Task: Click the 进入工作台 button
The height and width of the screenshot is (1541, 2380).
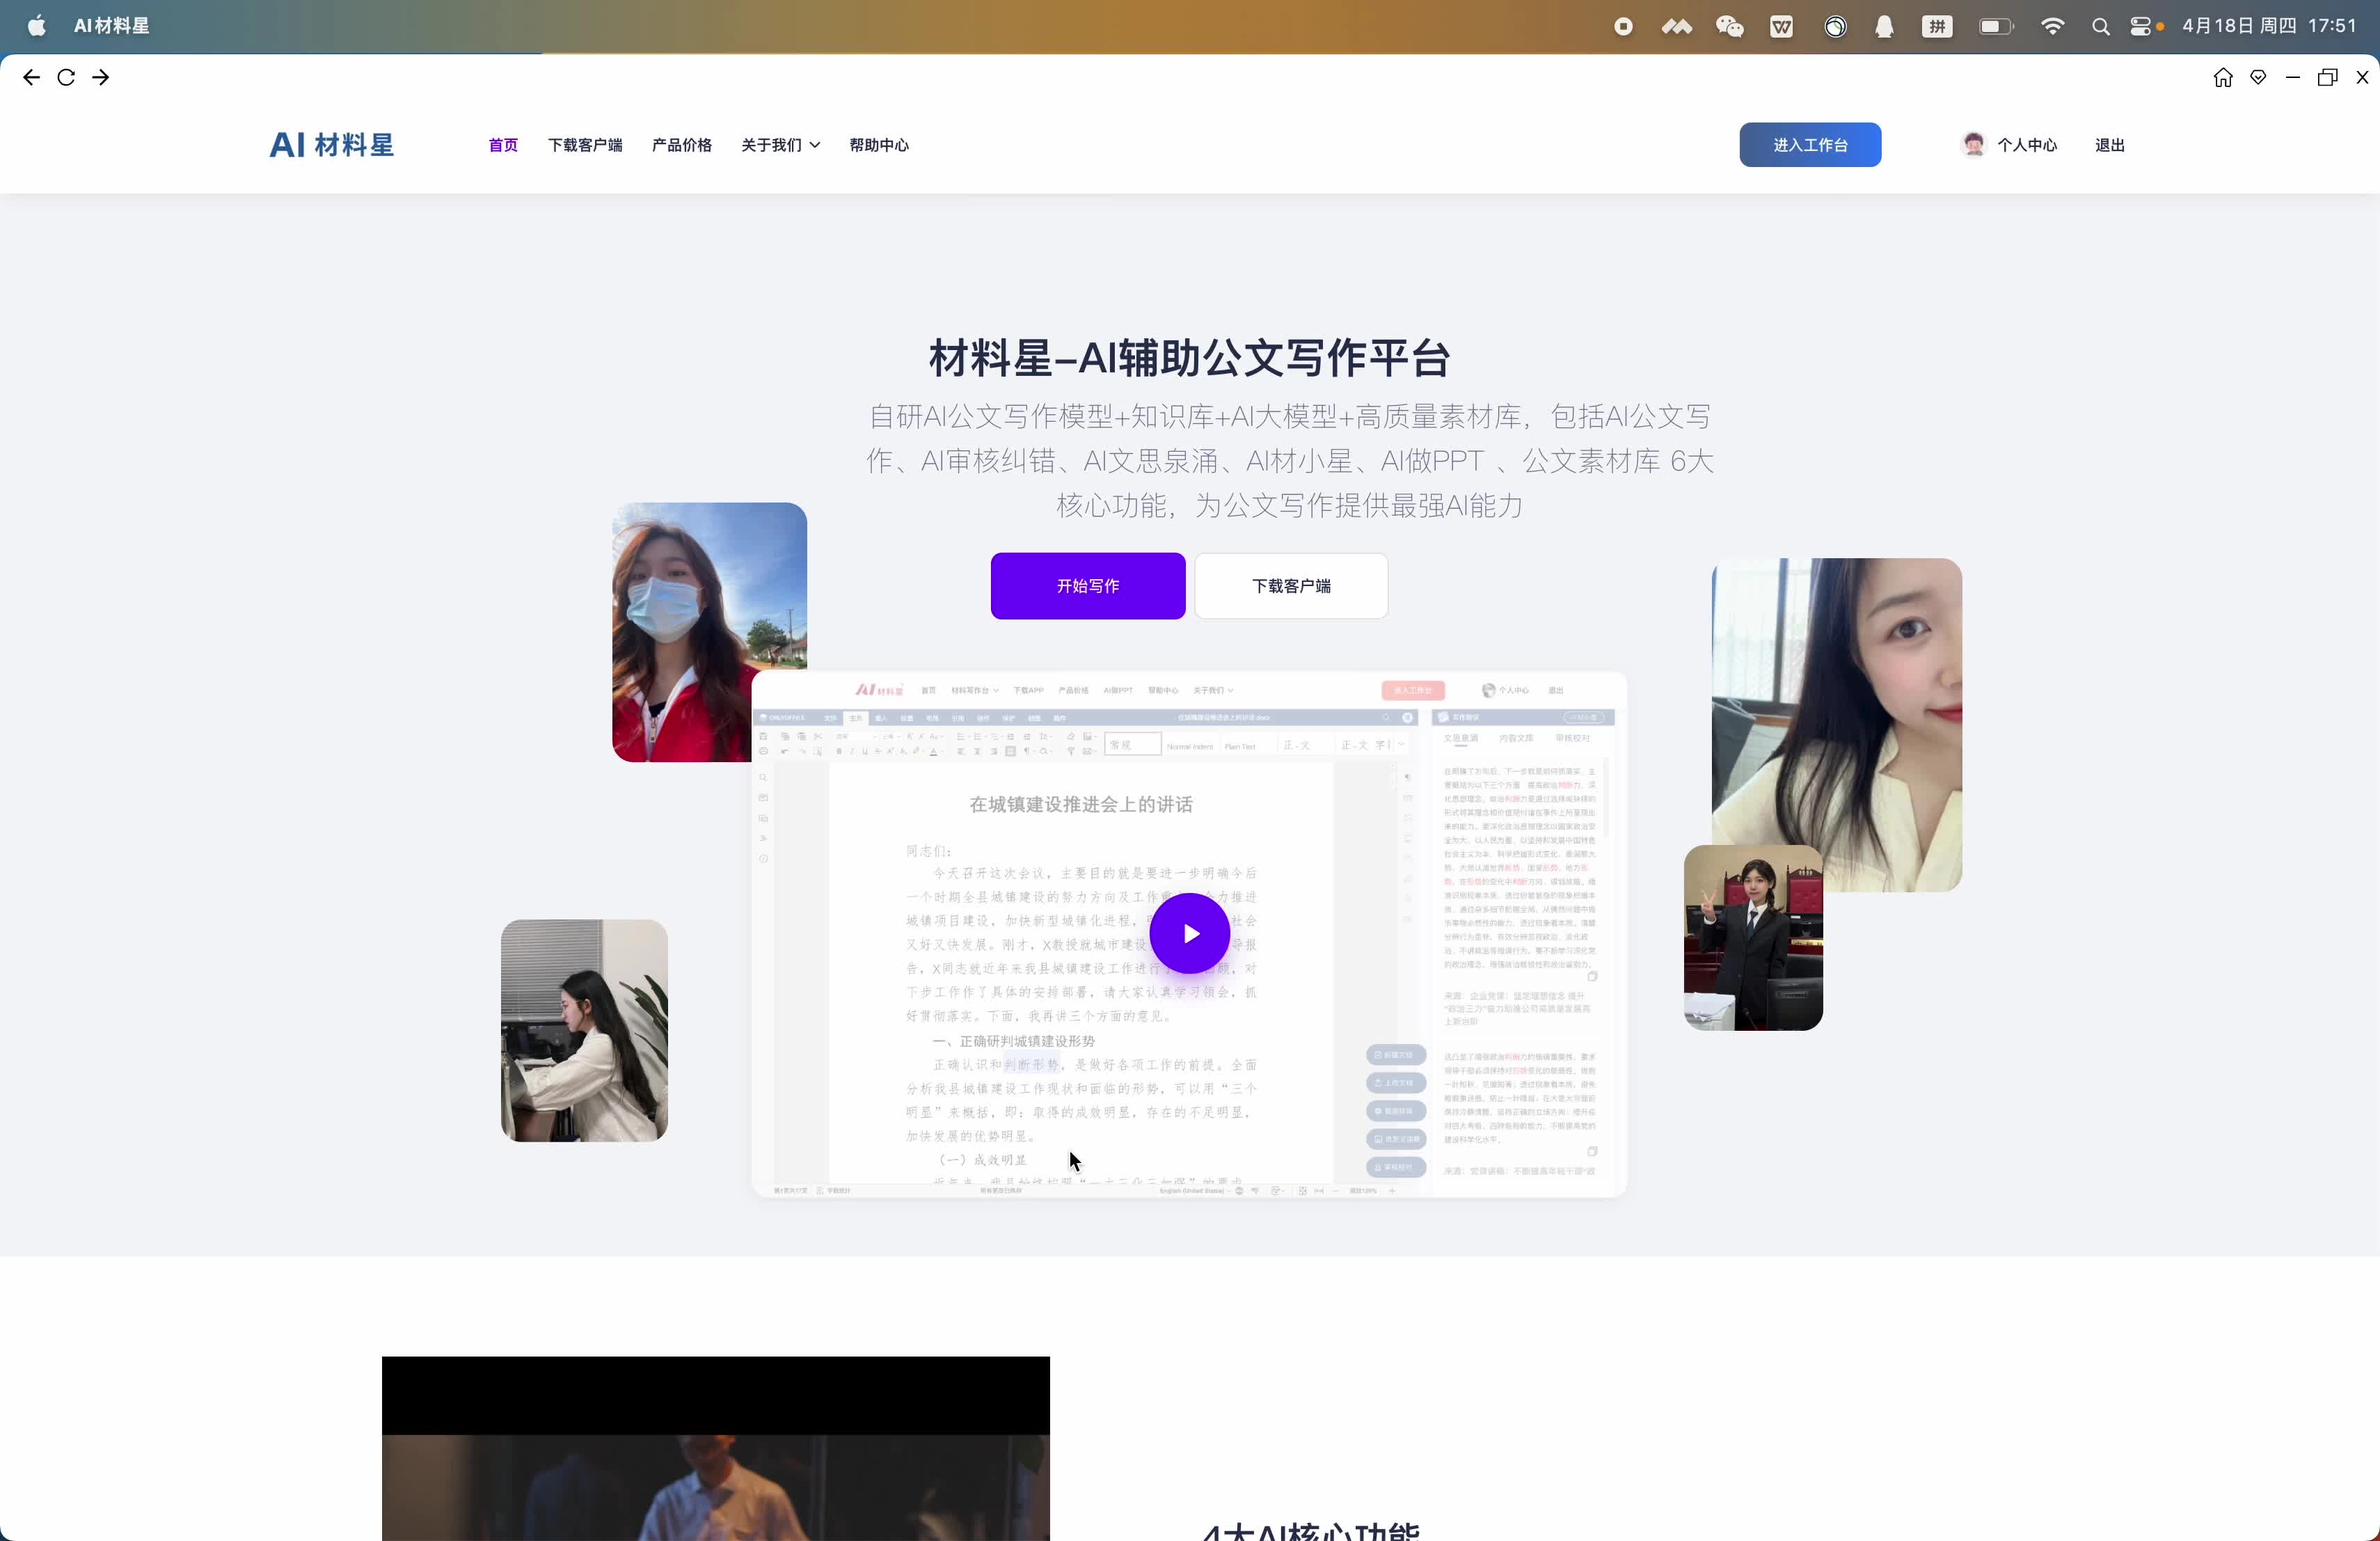Action: pyautogui.click(x=1810, y=144)
